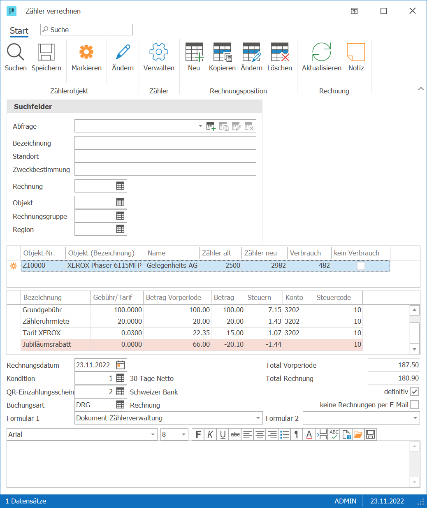Screen dimensions: 427x508
Task: Open lookup table for Kondition field
Action: point(120,378)
